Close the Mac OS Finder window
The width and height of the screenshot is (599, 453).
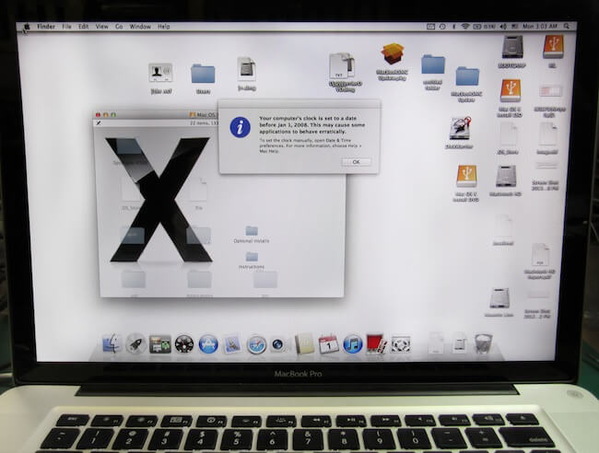click(98, 115)
